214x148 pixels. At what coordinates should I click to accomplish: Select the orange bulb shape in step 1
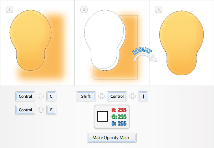(30, 40)
